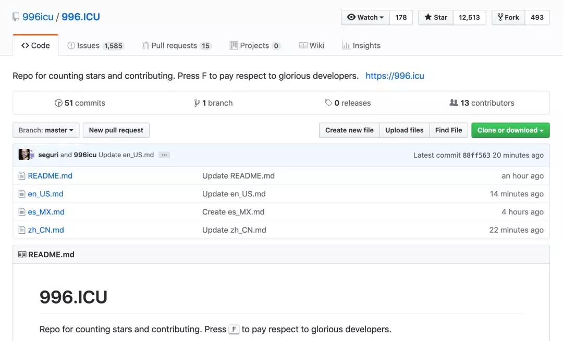Click the Code tab brackets icon

tap(25, 45)
